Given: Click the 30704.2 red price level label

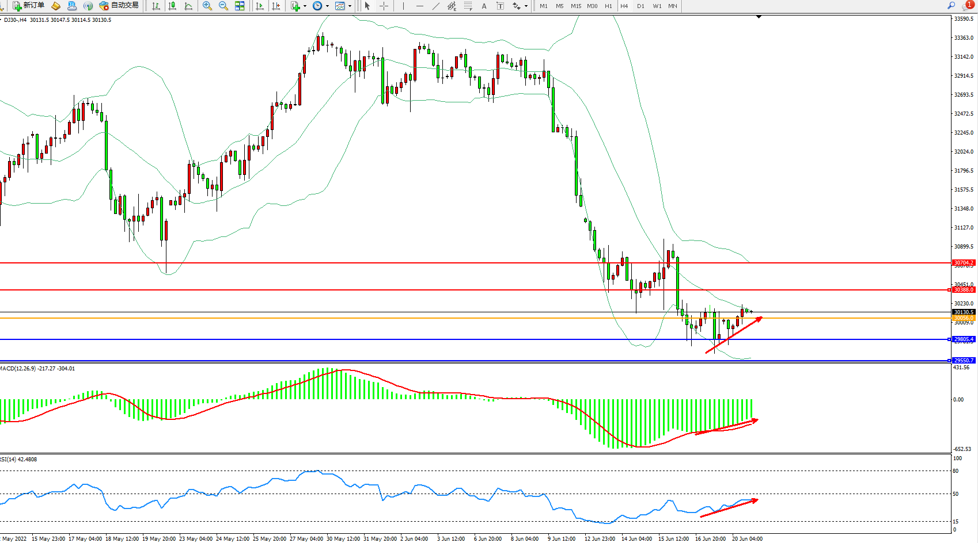Looking at the screenshot, I should pyautogui.click(x=963, y=263).
